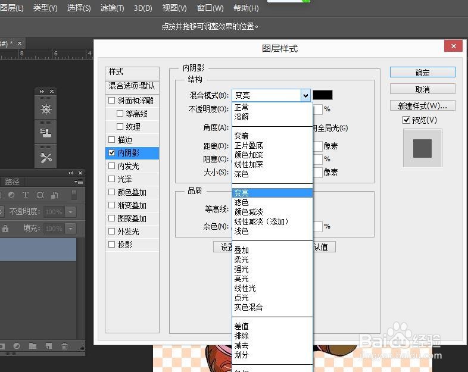Toggle the Preview checkbox
Screen dimensions: 468x372
click(406, 120)
